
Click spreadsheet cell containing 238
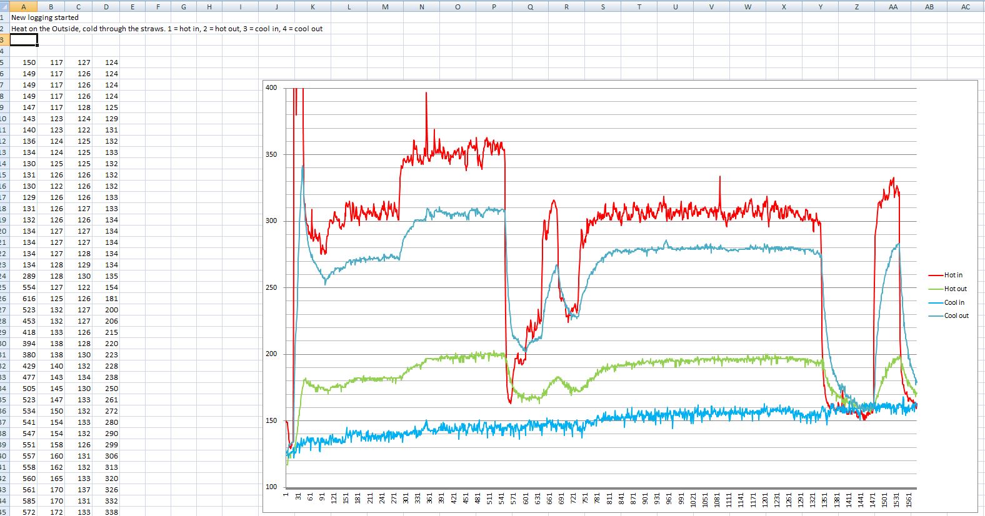point(106,377)
